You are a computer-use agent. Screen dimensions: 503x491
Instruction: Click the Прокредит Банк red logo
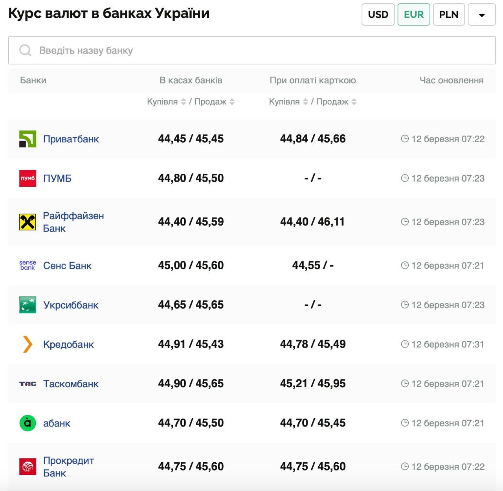[x=28, y=467]
